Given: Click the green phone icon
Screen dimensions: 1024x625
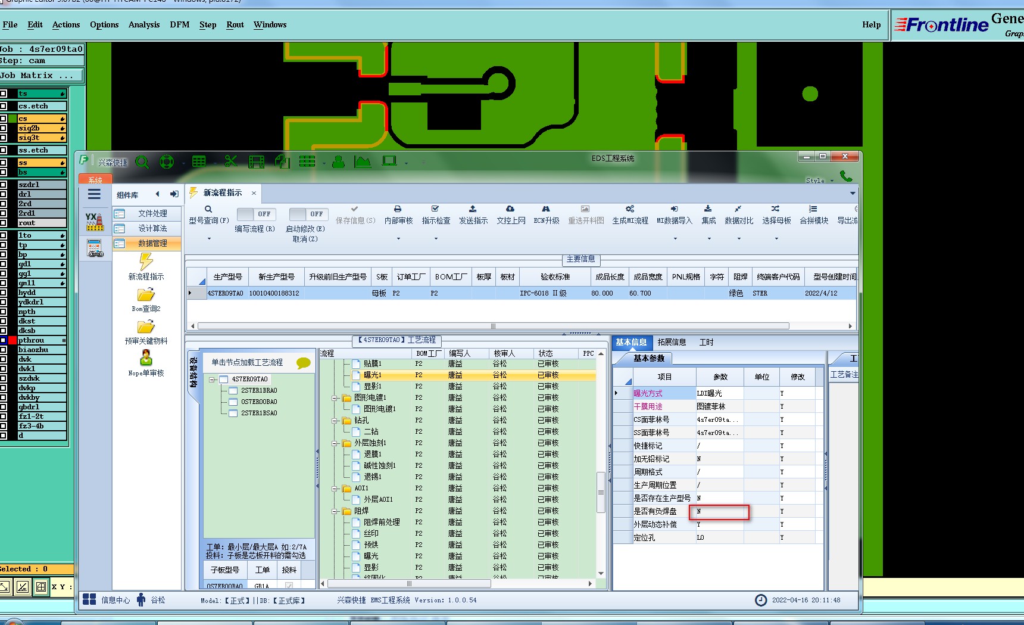Looking at the screenshot, I should pos(846,176).
